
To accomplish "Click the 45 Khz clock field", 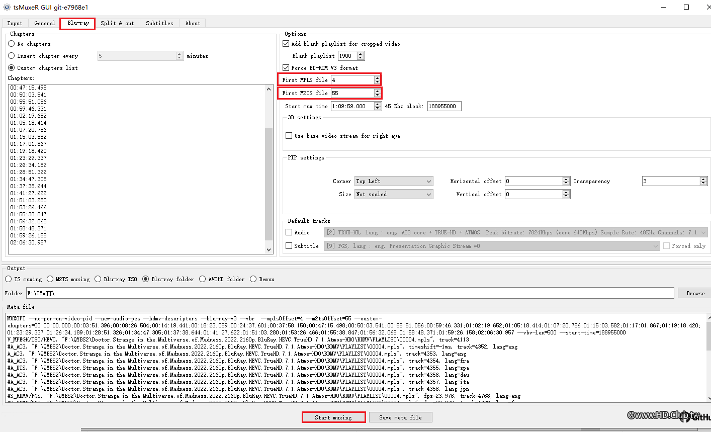I will point(444,106).
